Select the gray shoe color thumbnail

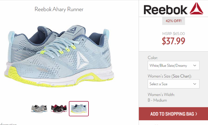coord(39,109)
